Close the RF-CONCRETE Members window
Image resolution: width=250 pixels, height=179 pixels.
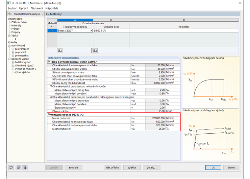pyautogui.click(x=239, y=3)
